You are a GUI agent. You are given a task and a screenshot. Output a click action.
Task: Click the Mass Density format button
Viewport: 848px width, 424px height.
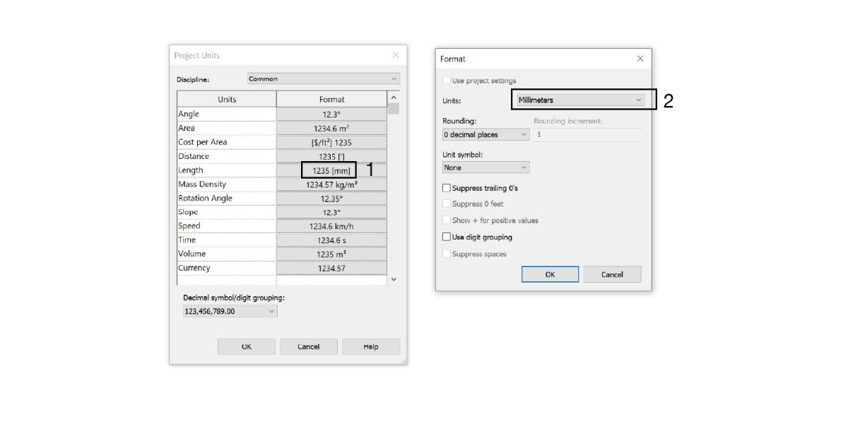click(331, 184)
